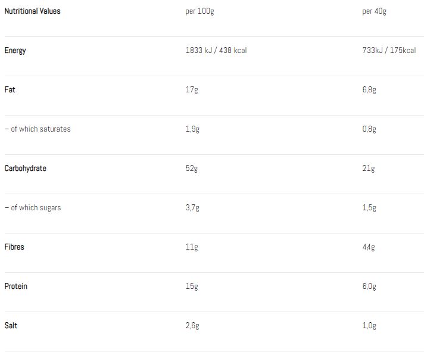Image resolution: width=424 pixels, height=358 pixels.
Task: Click the Energy row label
Action: pyautogui.click(x=15, y=51)
